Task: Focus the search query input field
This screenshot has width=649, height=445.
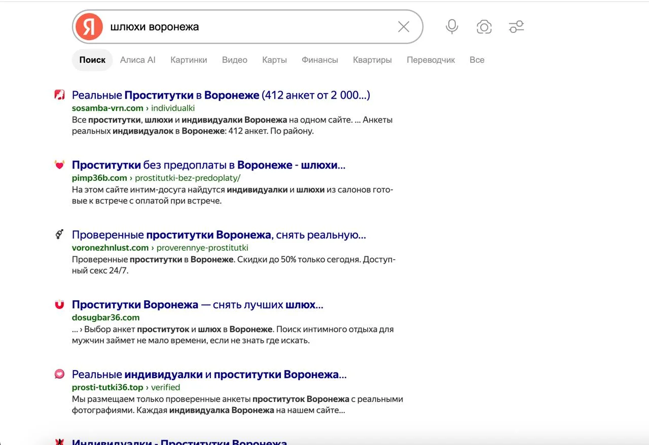Action: tap(248, 27)
